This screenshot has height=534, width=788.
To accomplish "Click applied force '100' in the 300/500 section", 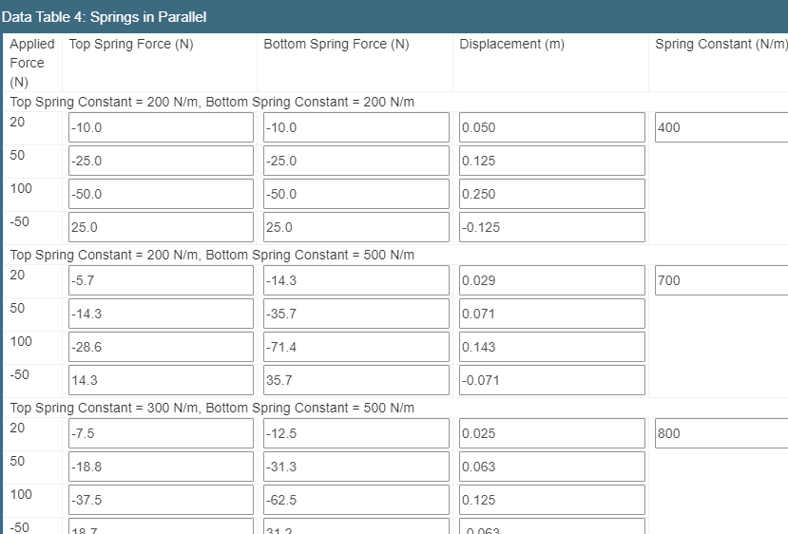I will (21, 494).
